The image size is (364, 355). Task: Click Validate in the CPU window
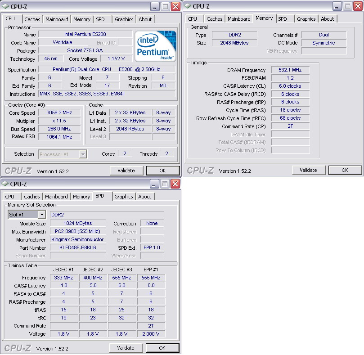[x=126, y=171]
